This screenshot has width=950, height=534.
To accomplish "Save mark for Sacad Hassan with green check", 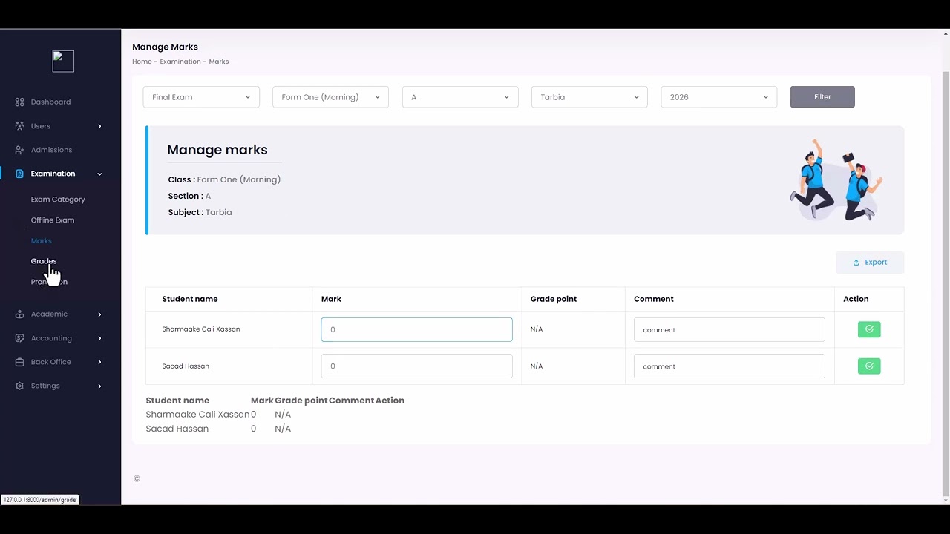I will pos(869,366).
